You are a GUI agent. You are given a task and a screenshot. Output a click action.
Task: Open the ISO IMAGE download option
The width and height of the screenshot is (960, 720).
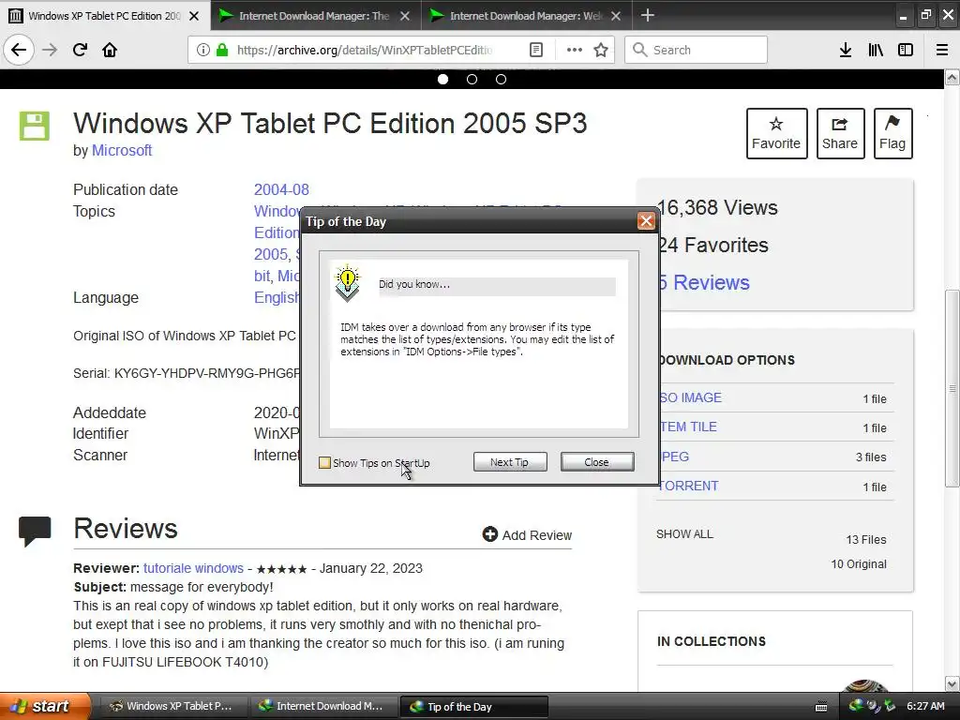point(690,397)
